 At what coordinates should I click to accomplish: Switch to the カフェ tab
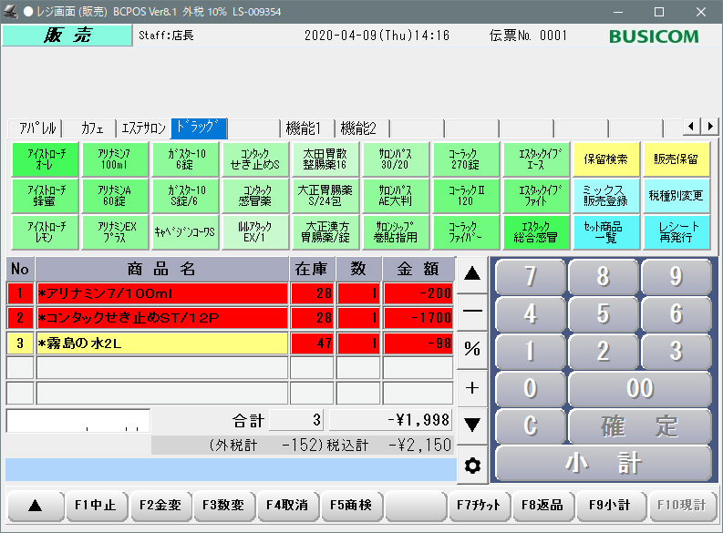tap(92, 128)
